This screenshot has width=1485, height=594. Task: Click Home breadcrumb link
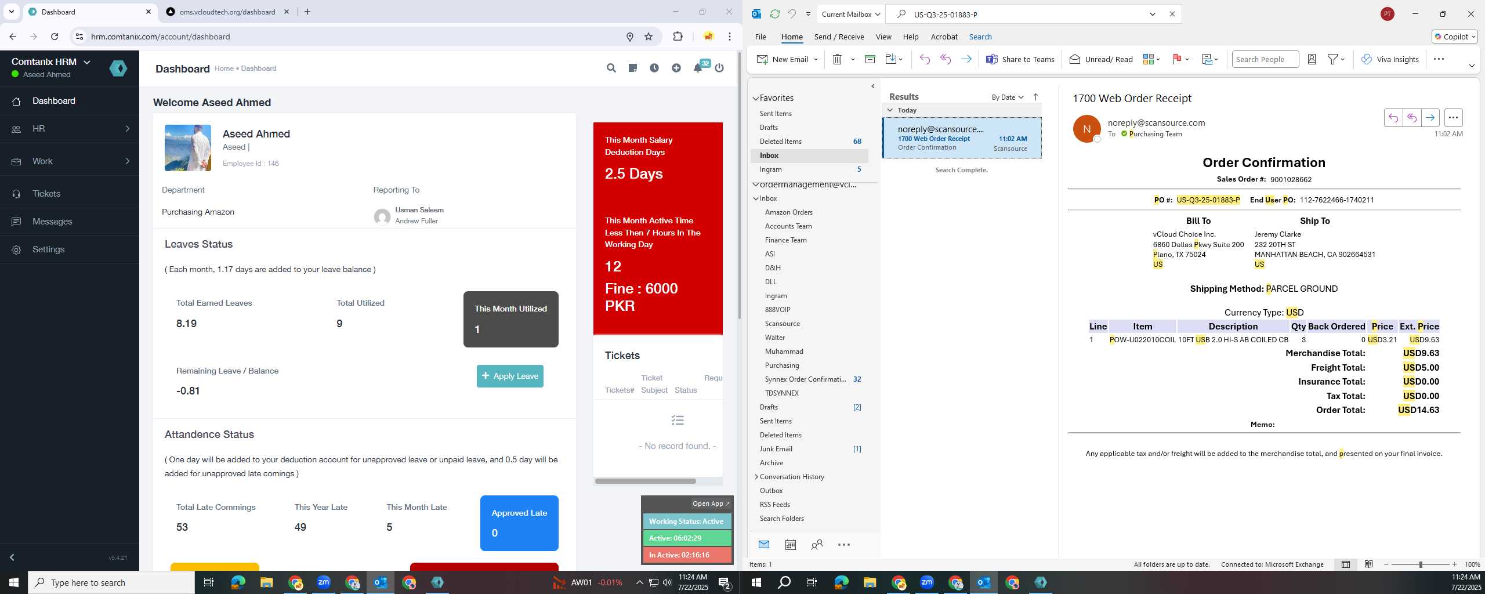(224, 68)
